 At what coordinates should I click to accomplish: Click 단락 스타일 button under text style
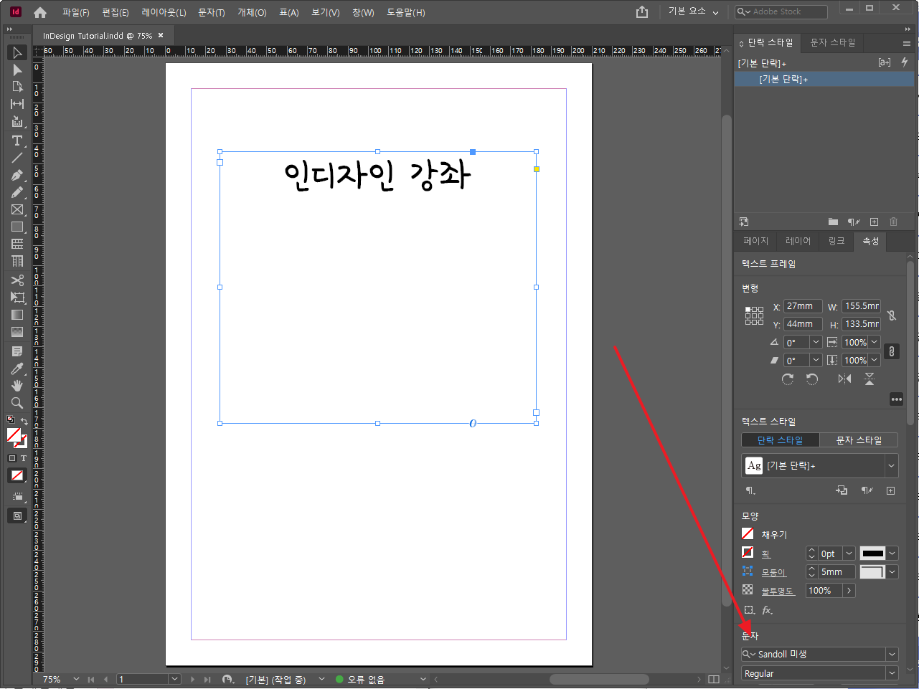pyautogui.click(x=781, y=440)
